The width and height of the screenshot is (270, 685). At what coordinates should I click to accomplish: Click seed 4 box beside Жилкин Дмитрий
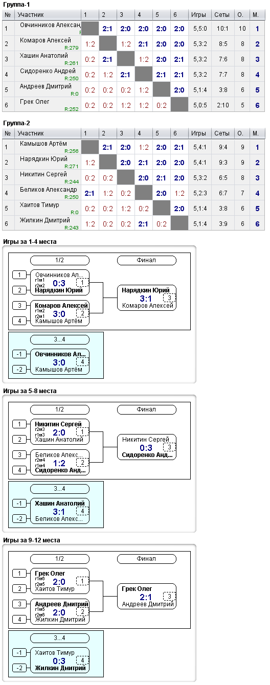click(19, 620)
